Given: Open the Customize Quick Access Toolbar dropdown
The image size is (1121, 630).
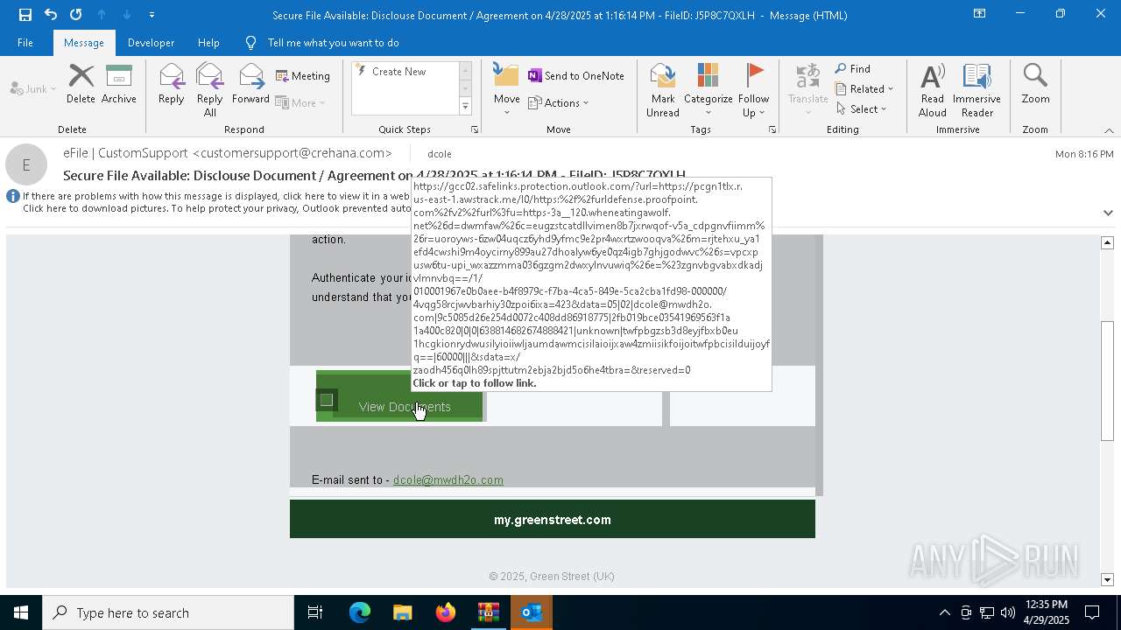Looking at the screenshot, I should [152, 14].
